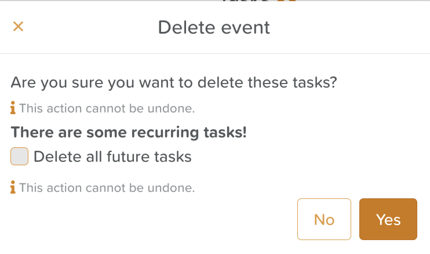Cancel deletion with the No button
This screenshot has width=430, height=254.
pos(324,219)
